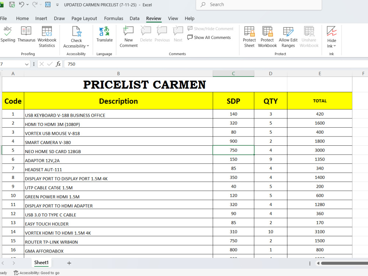This screenshot has width=368, height=276.
Task: Switch to the Page Layout tab
Action: 84,18
